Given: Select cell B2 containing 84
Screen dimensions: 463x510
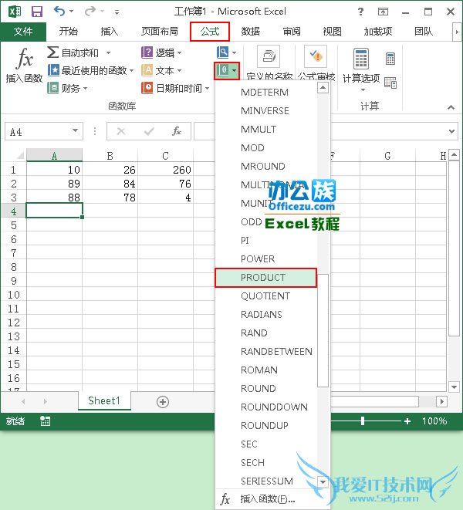Looking at the screenshot, I should click(110, 184).
